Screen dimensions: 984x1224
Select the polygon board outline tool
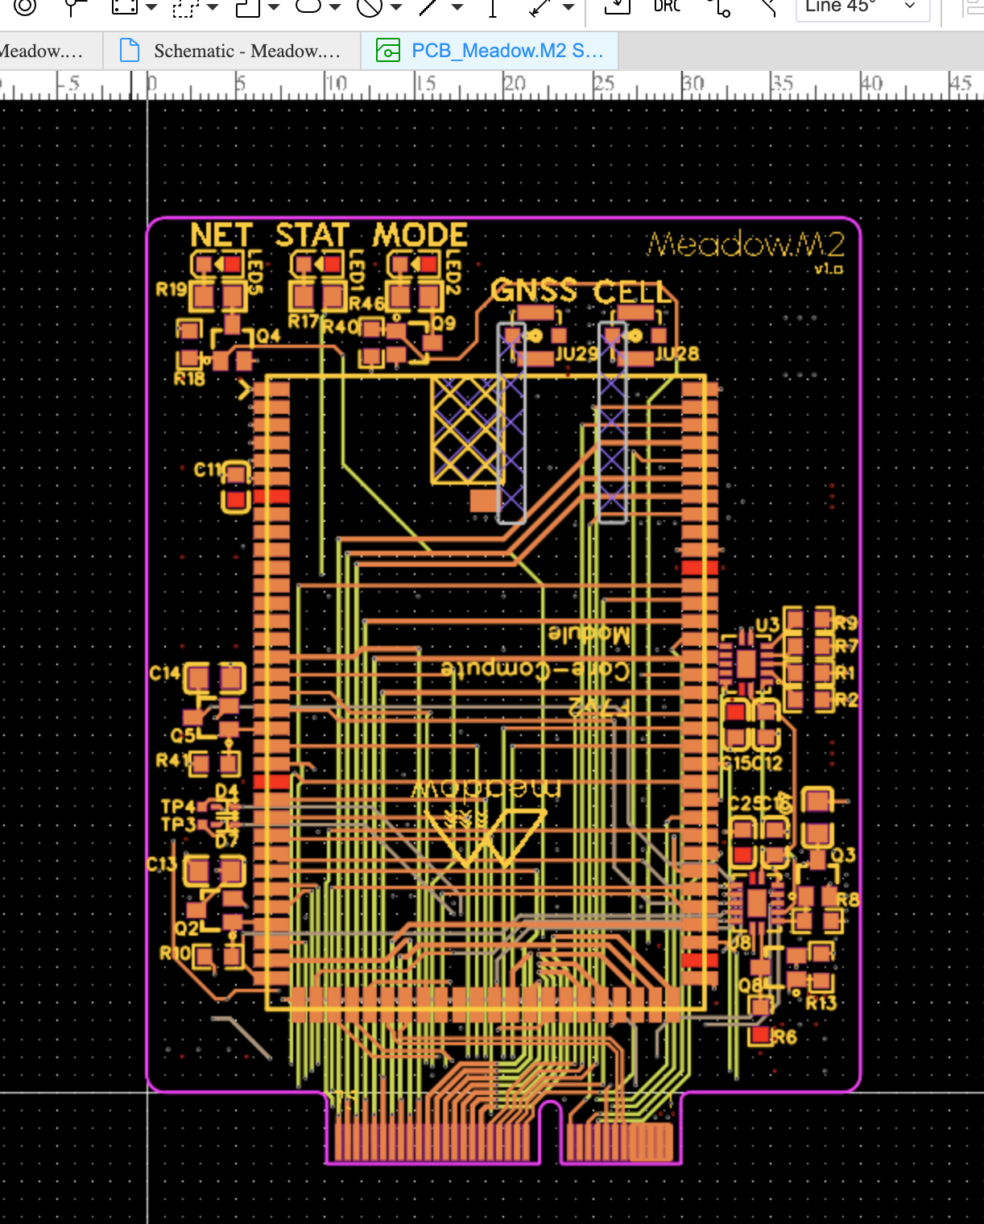(246, 6)
